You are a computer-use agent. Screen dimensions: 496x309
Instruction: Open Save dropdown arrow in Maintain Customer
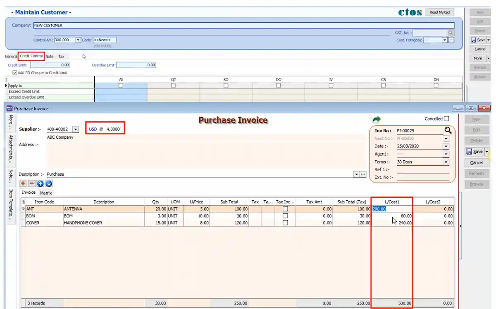[489, 40]
